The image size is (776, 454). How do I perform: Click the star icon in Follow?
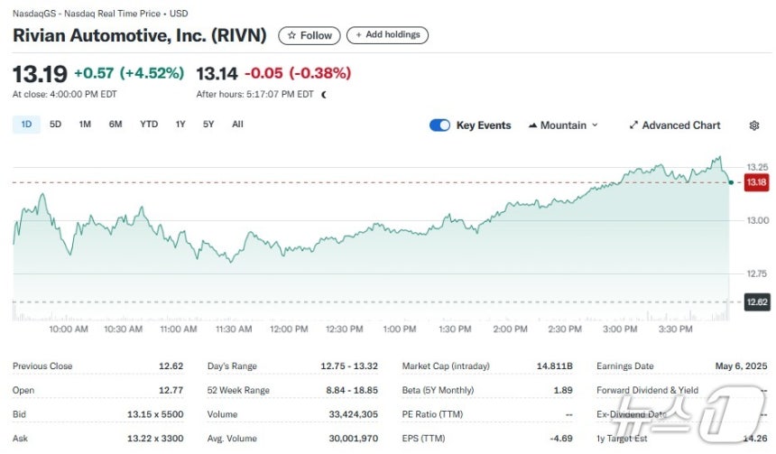291,35
